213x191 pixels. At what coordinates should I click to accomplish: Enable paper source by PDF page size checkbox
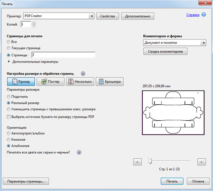point(9,117)
